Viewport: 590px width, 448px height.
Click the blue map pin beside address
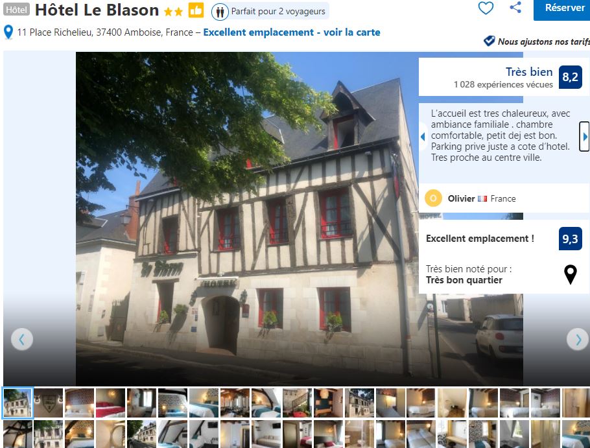[x=8, y=32]
